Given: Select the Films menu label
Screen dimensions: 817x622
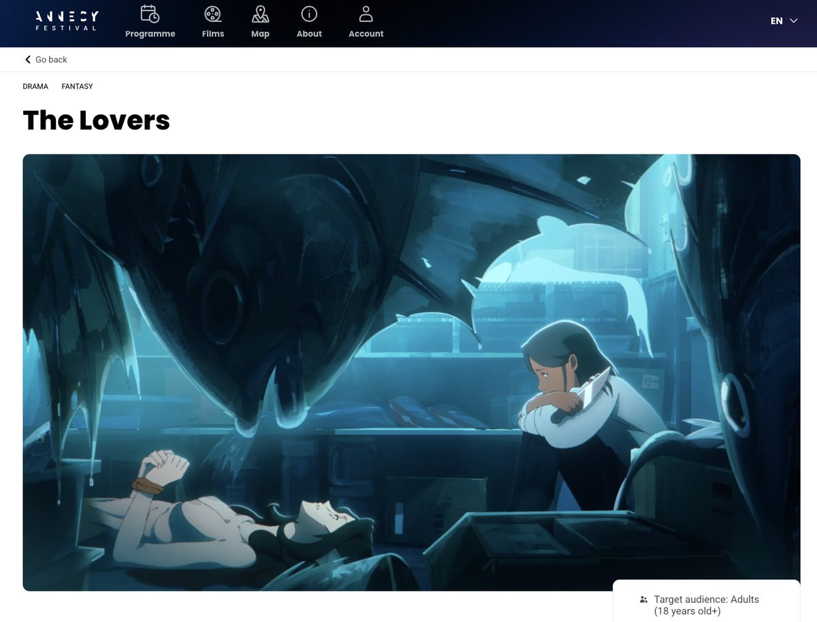Looking at the screenshot, I should tap(213, 34).
